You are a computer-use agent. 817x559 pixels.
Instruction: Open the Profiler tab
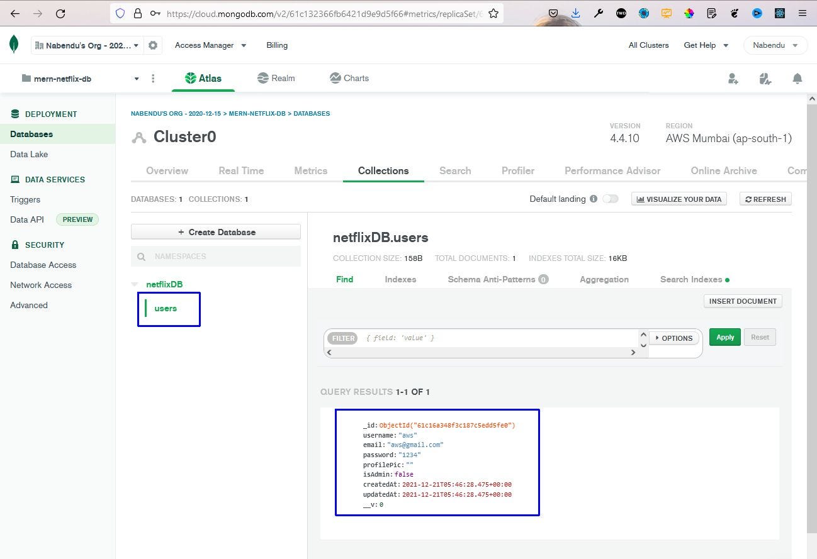pos(518,170)
